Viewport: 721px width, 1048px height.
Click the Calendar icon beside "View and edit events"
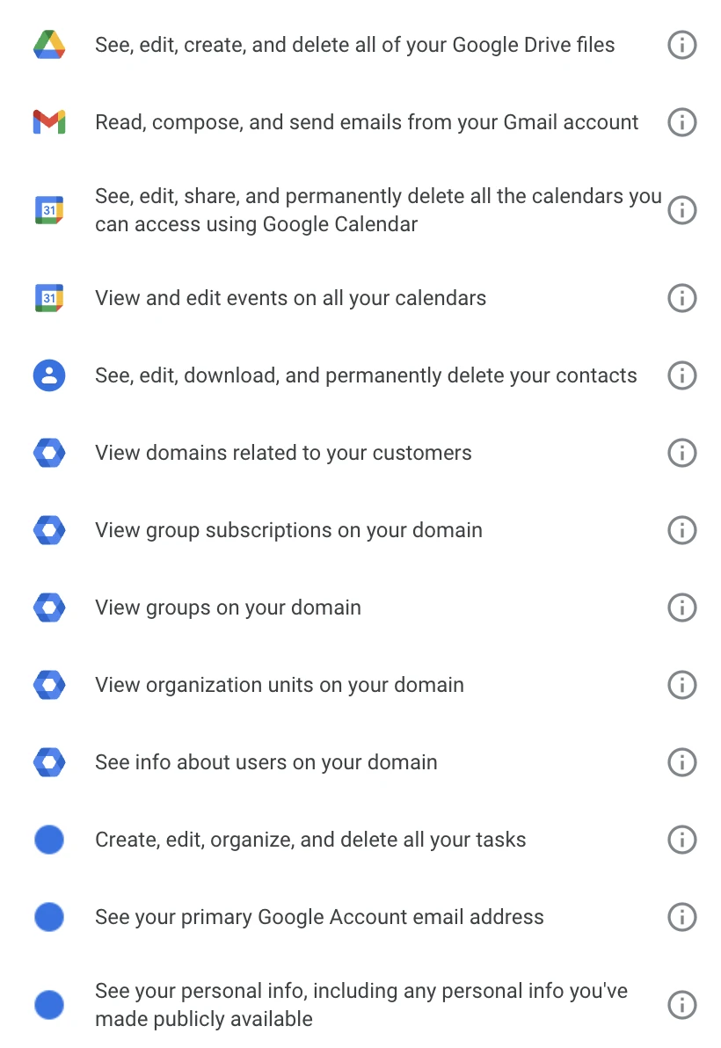tap(49, 298)
